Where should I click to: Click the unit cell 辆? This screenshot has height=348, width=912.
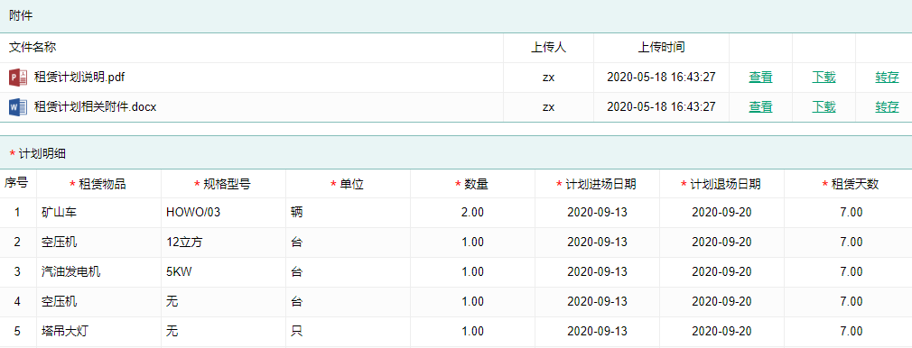[x=348, y=213]
